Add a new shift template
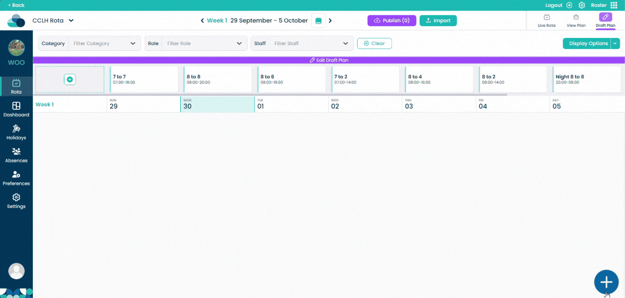The width and height of the screenshot is (625, 298). point(70,79)
